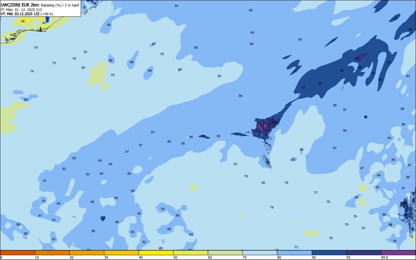
Task: Click the legend scale label '50'
Action: click(x=175, y=257)
